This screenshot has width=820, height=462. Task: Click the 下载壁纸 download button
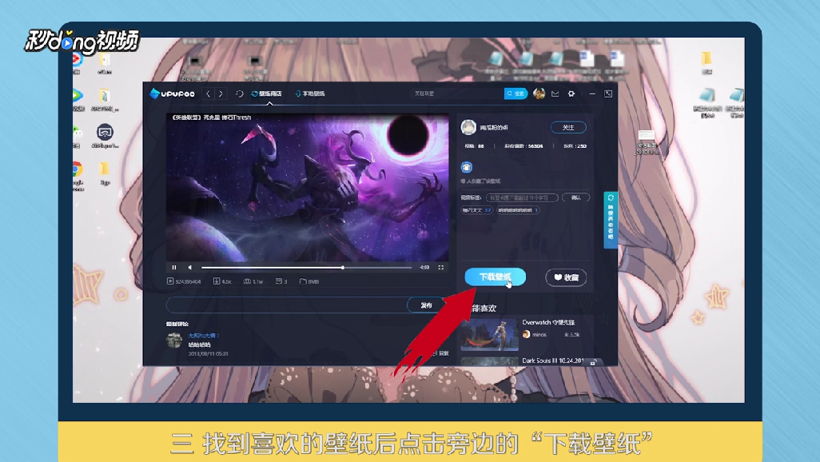coord(496,277)
